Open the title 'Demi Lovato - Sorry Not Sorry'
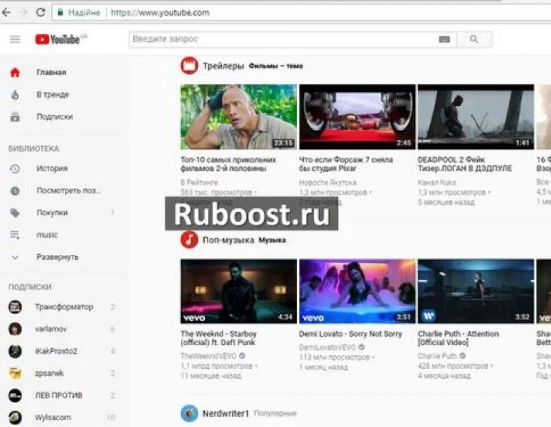This screenshot has width=551, height=427. click(x=350, y=334)
